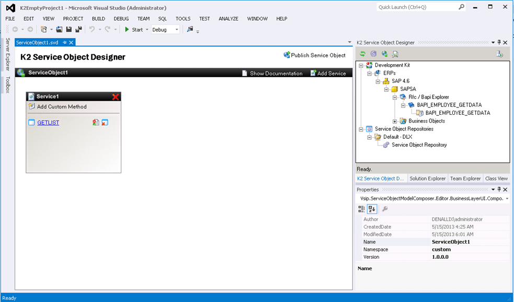Open the Debug configuration dropdown
Screen dimensions: 514x302
click(x=177, y=29)
